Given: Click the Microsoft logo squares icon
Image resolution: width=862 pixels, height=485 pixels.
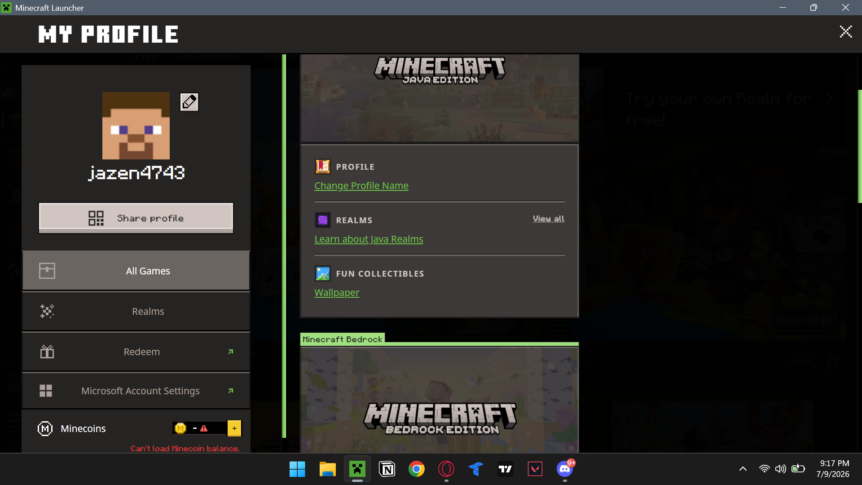Looking at the screenshot, I should point(46,391).
